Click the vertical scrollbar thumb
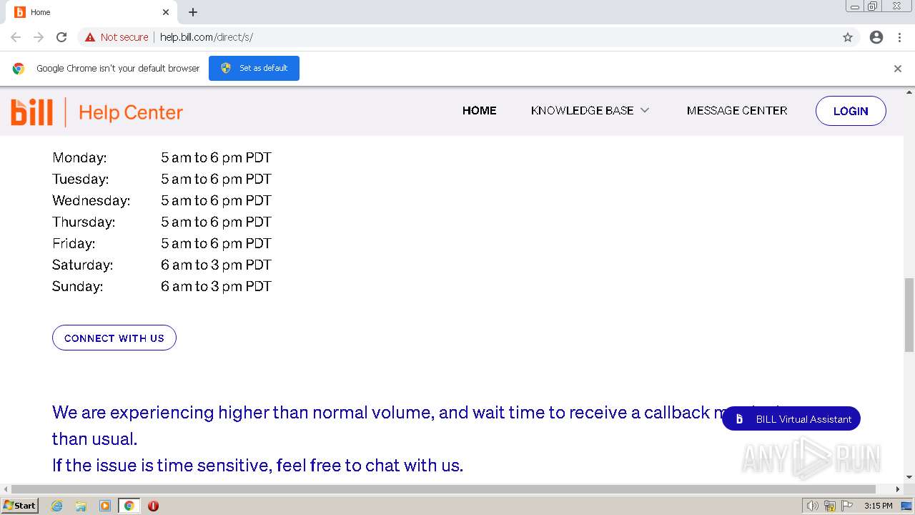915x515 pixels. 909,315
